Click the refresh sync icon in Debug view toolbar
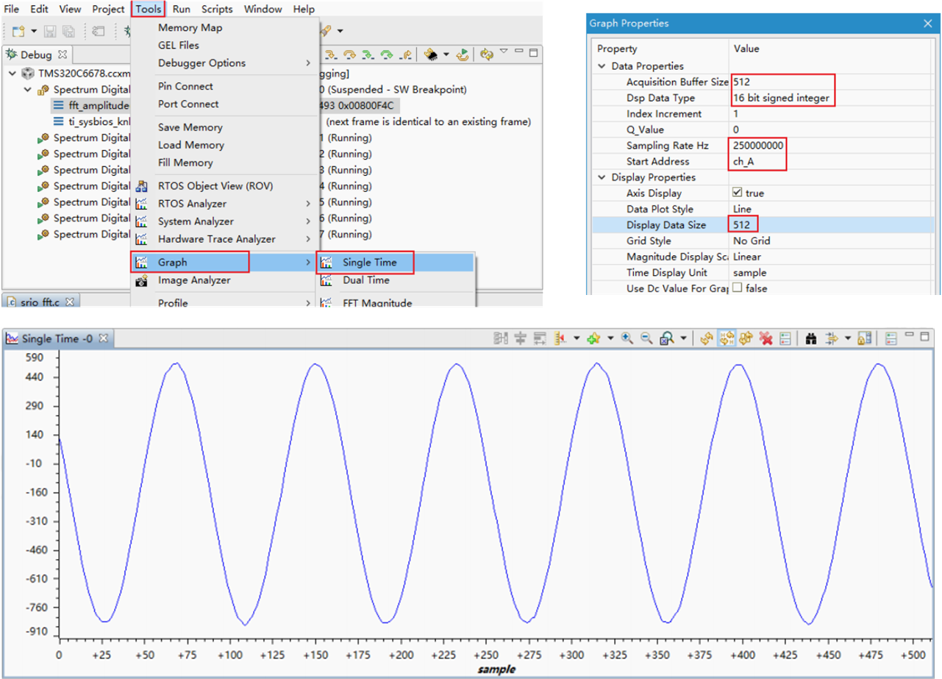The image size is (942, 679). pyautogui.click(x=487, y=54)
